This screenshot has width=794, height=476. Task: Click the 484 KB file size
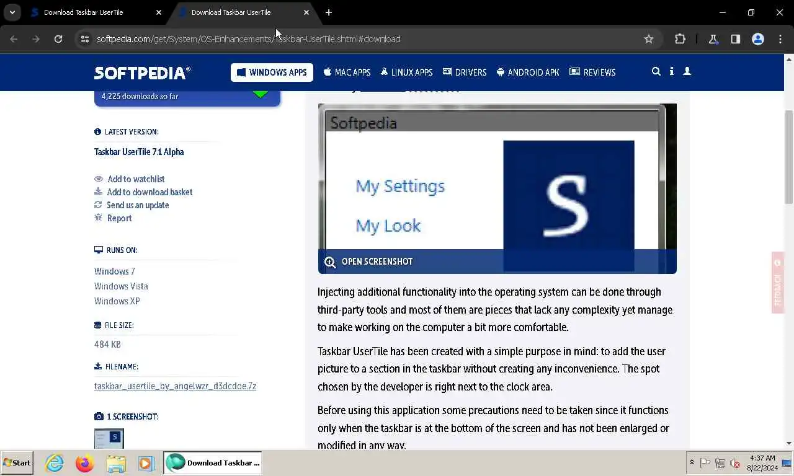click(107, 345)
